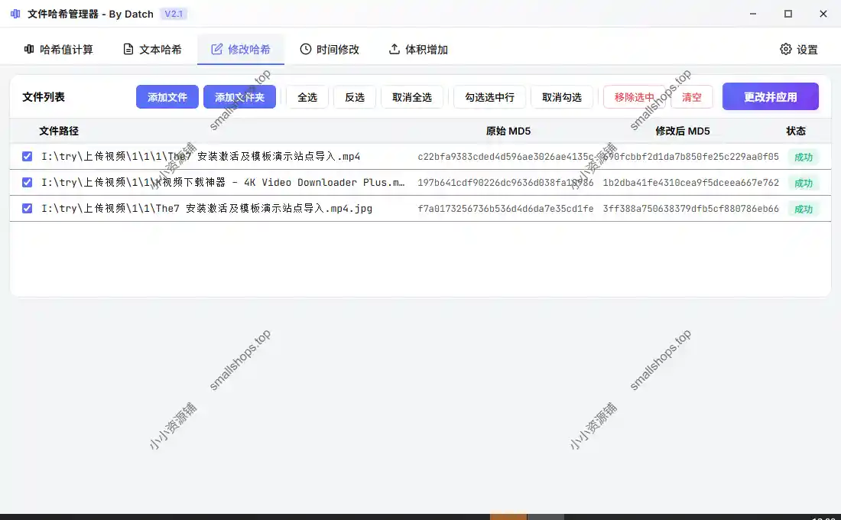Click the 勾选选中行 button
The height and width of the screenshot is (520, 841).
(x=489, y=97)
